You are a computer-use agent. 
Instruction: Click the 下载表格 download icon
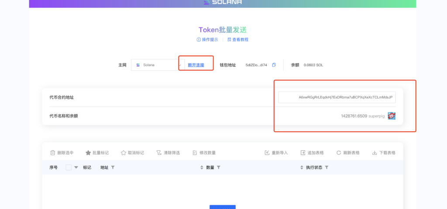pyautogui.click(x=375, y=153)
